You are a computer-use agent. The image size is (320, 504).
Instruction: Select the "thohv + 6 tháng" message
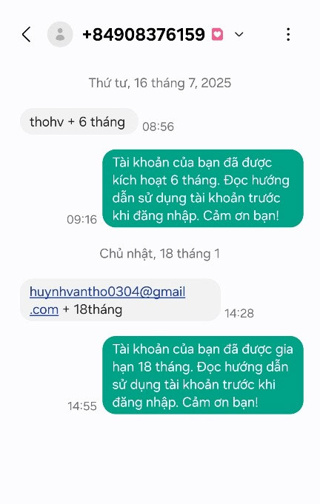pyautogui.click(x=79, y=121)
